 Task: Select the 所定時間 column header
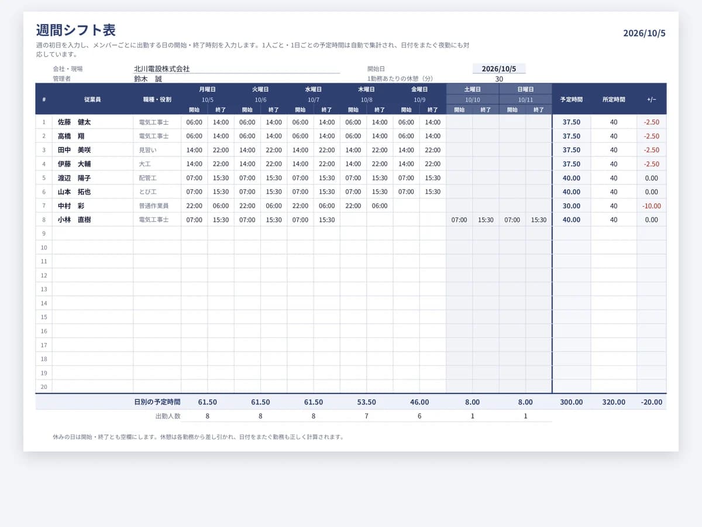614,100
